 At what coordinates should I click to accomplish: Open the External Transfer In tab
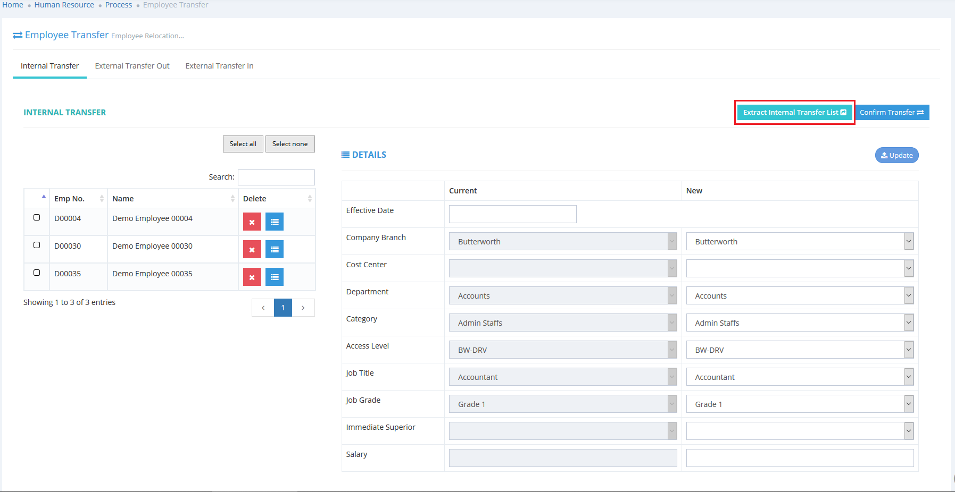[219, 66]
